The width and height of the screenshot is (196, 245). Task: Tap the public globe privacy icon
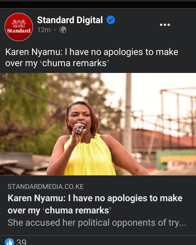[63, 30]
